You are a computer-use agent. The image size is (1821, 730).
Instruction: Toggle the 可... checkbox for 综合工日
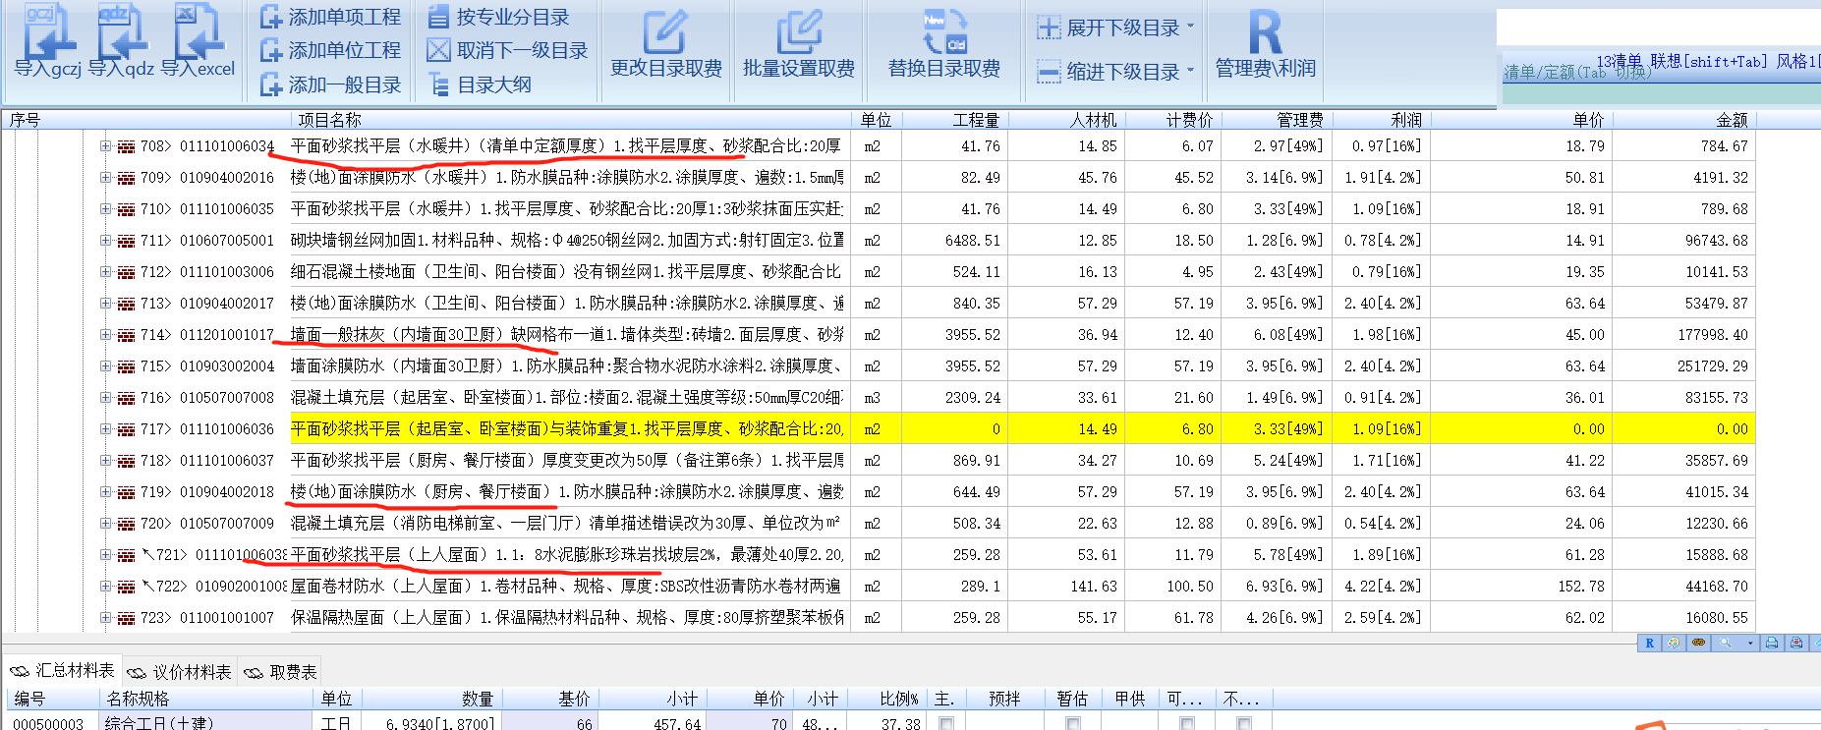[x=1187, y=724]
